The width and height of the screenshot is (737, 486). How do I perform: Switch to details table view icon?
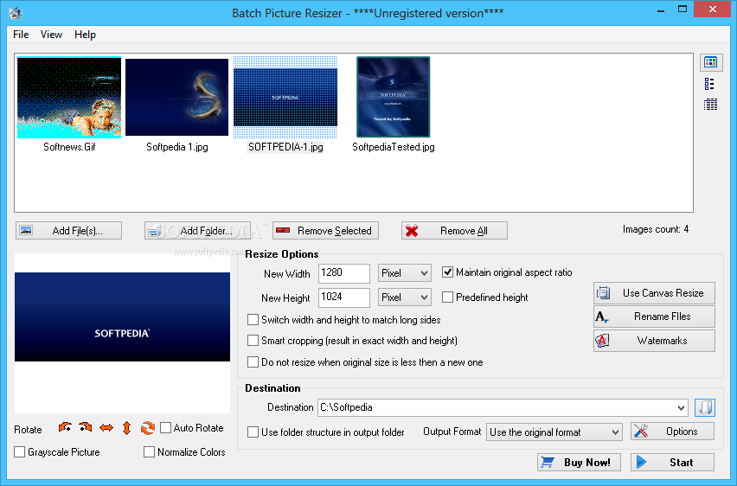710,105
